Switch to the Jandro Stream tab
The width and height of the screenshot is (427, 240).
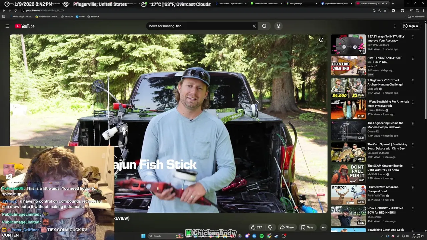[x=266, y=3]
